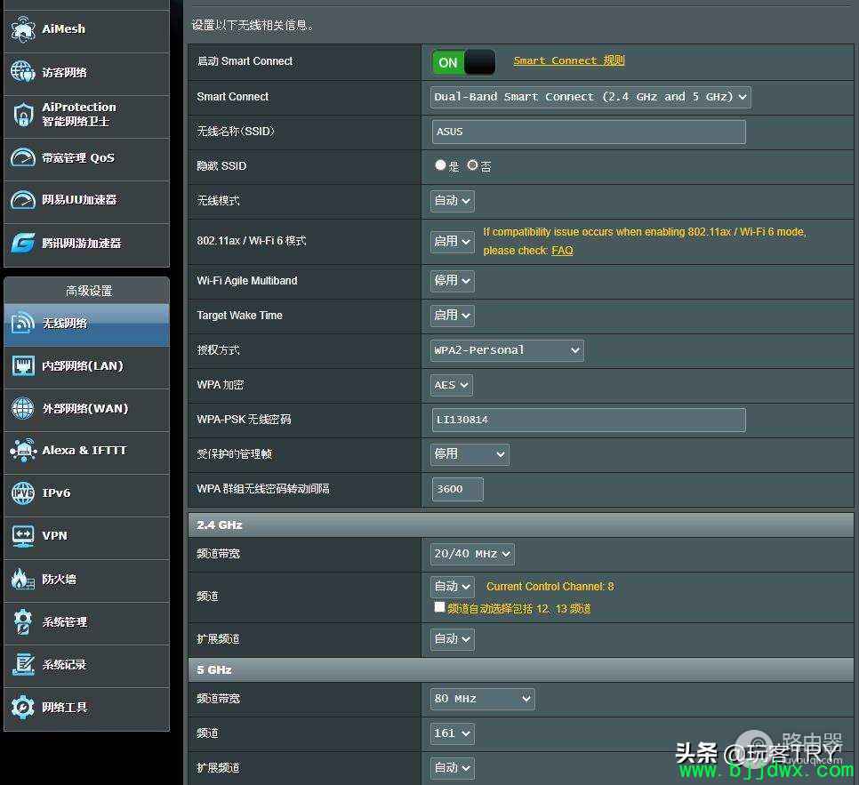Open the AiMesh menu item
This screenshot has height=785, width=859.
tap(86, 31)
